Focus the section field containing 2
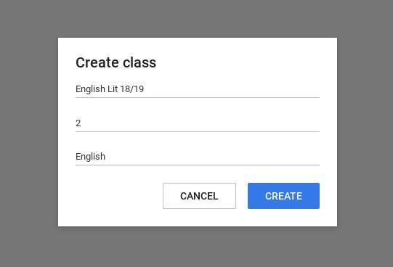This screenshot has height=267, width=393. point(198,123)
